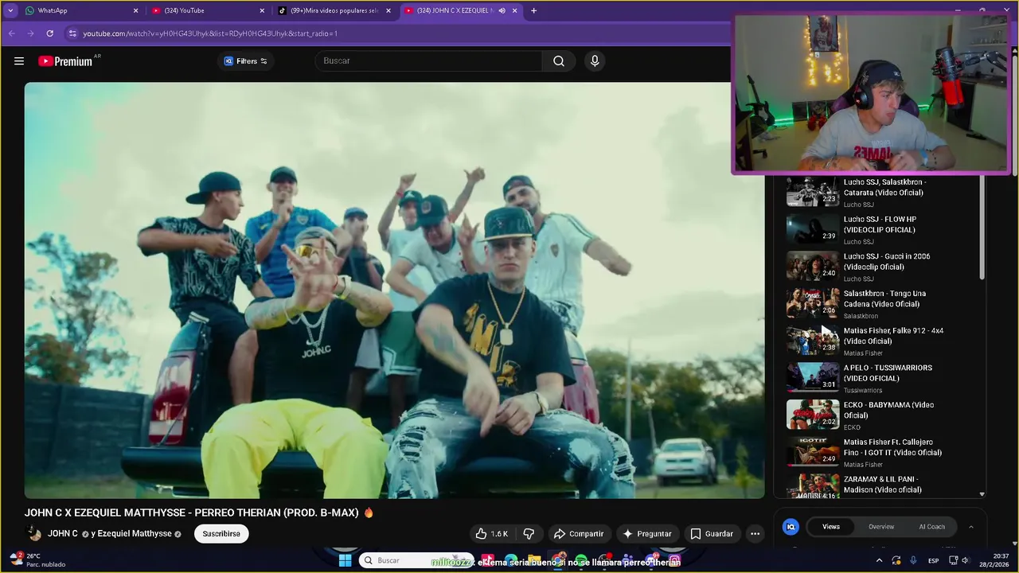Open Matias Fisher I GOT IT title

tap(892, 447)
